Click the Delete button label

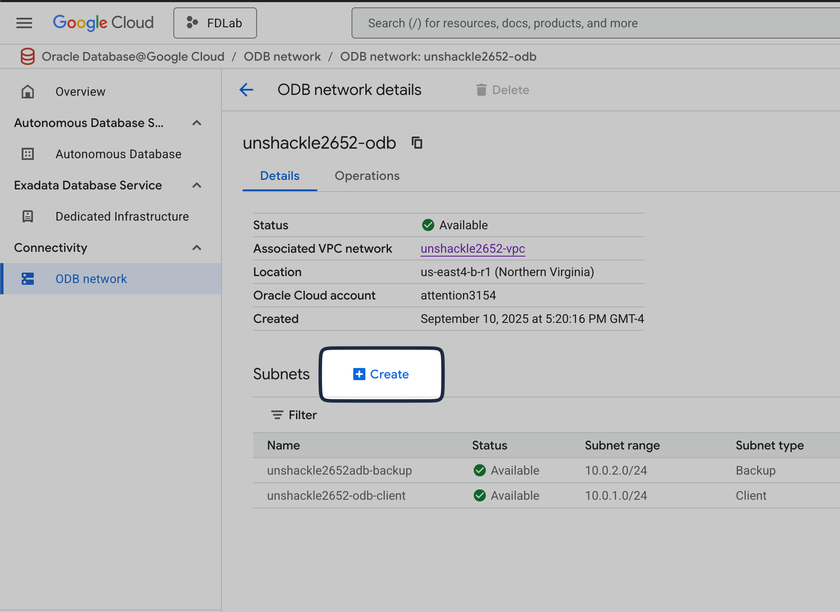(511, 90)
